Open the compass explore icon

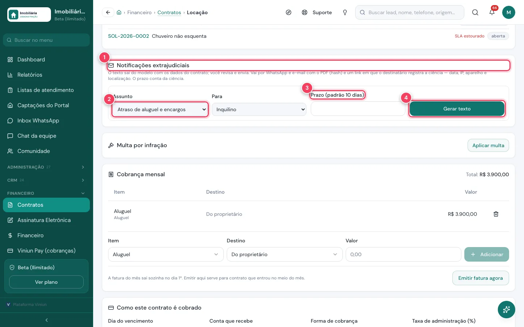[x=289, y=12]
